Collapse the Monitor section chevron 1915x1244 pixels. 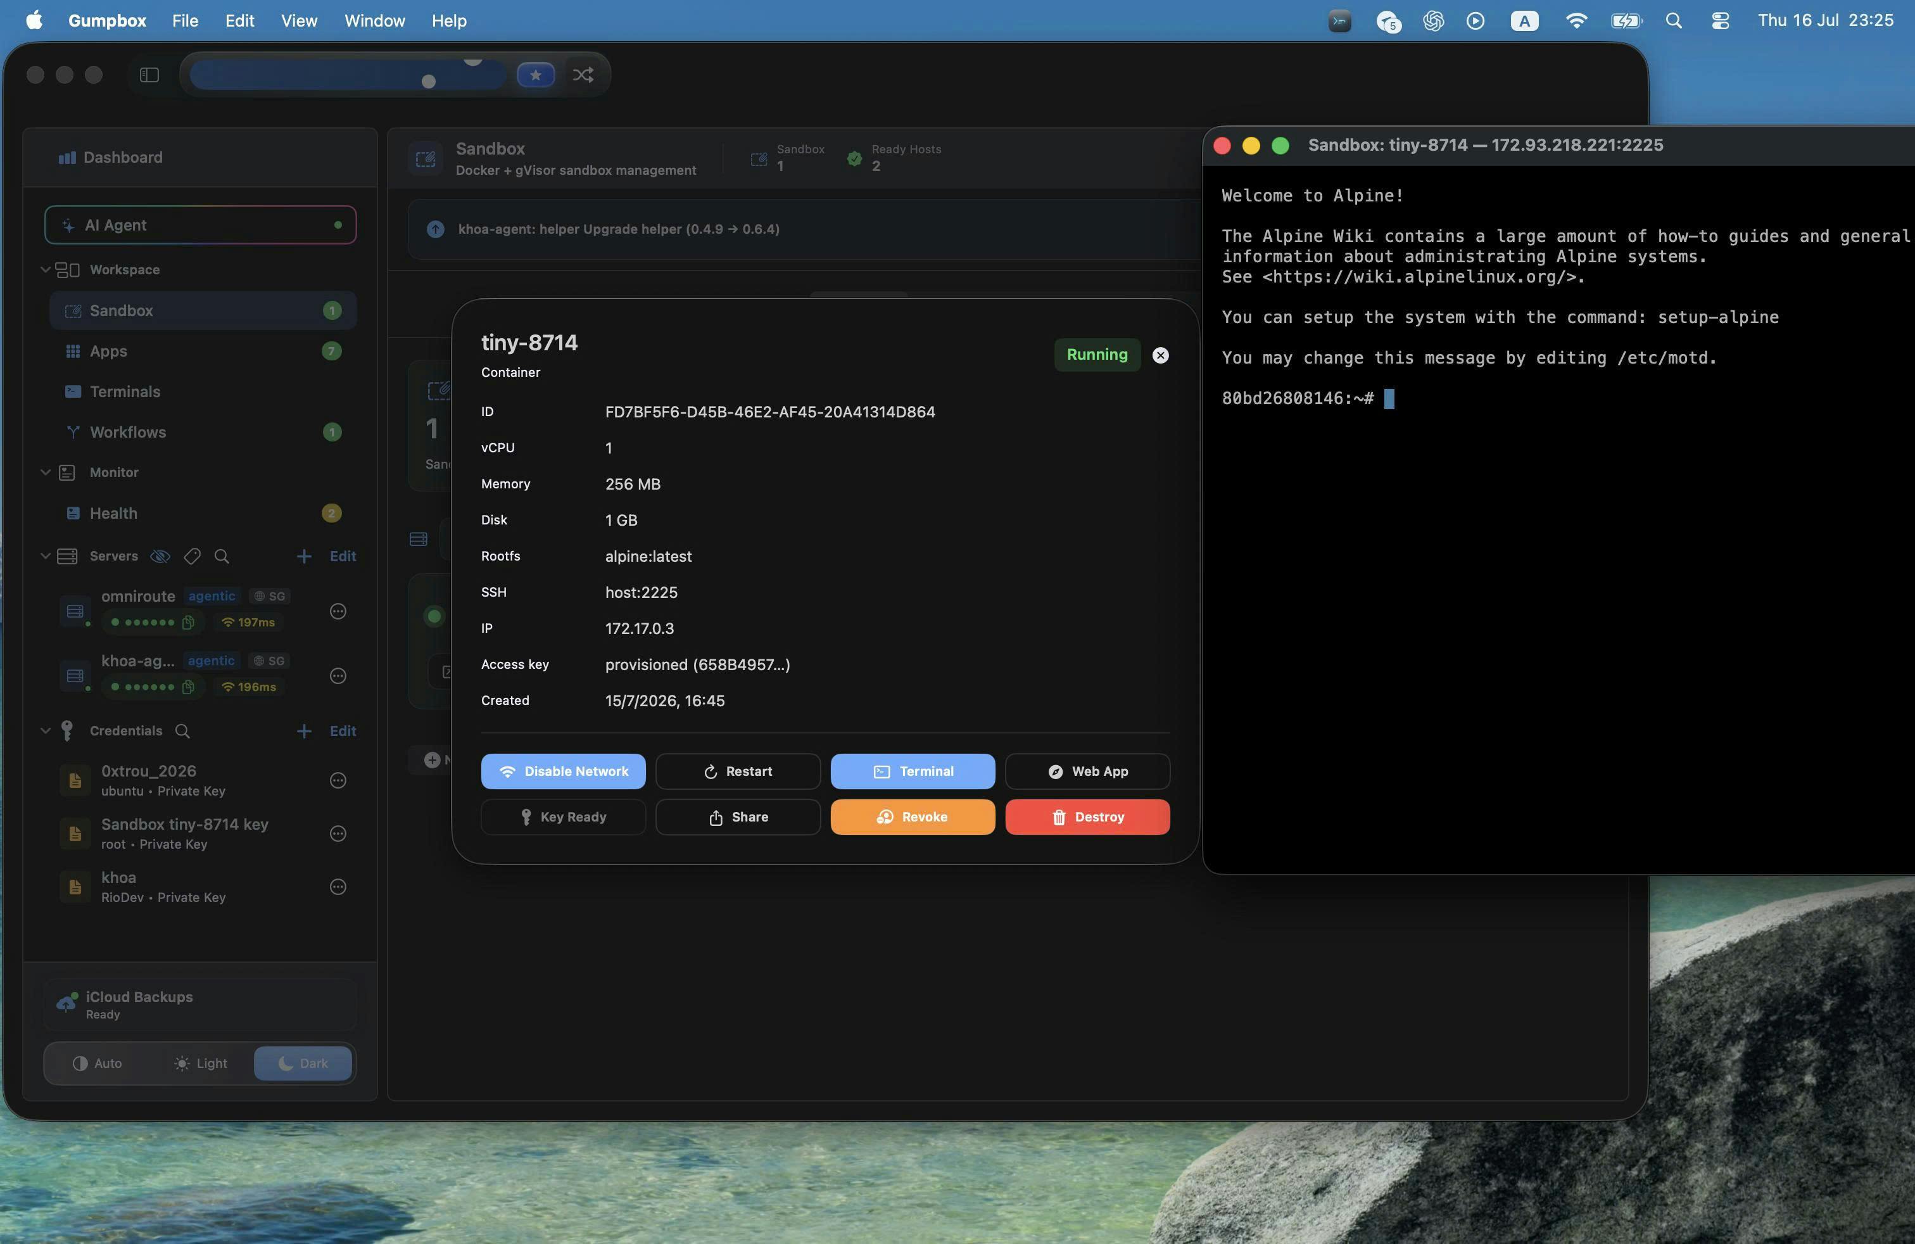(x=45, y=473)
